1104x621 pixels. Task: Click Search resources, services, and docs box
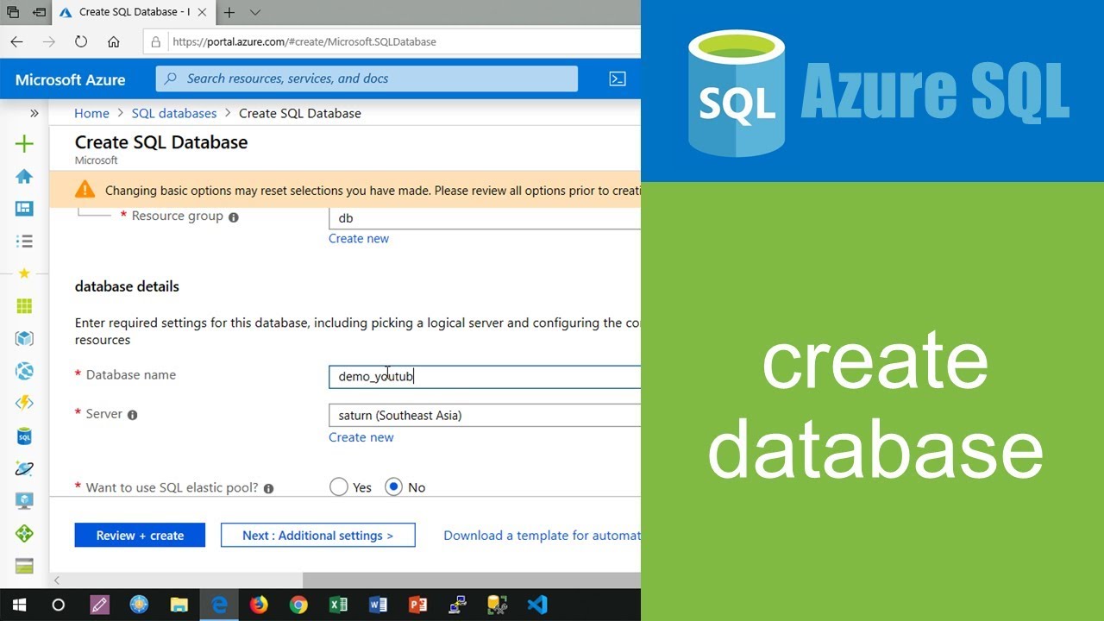(367, 78)
